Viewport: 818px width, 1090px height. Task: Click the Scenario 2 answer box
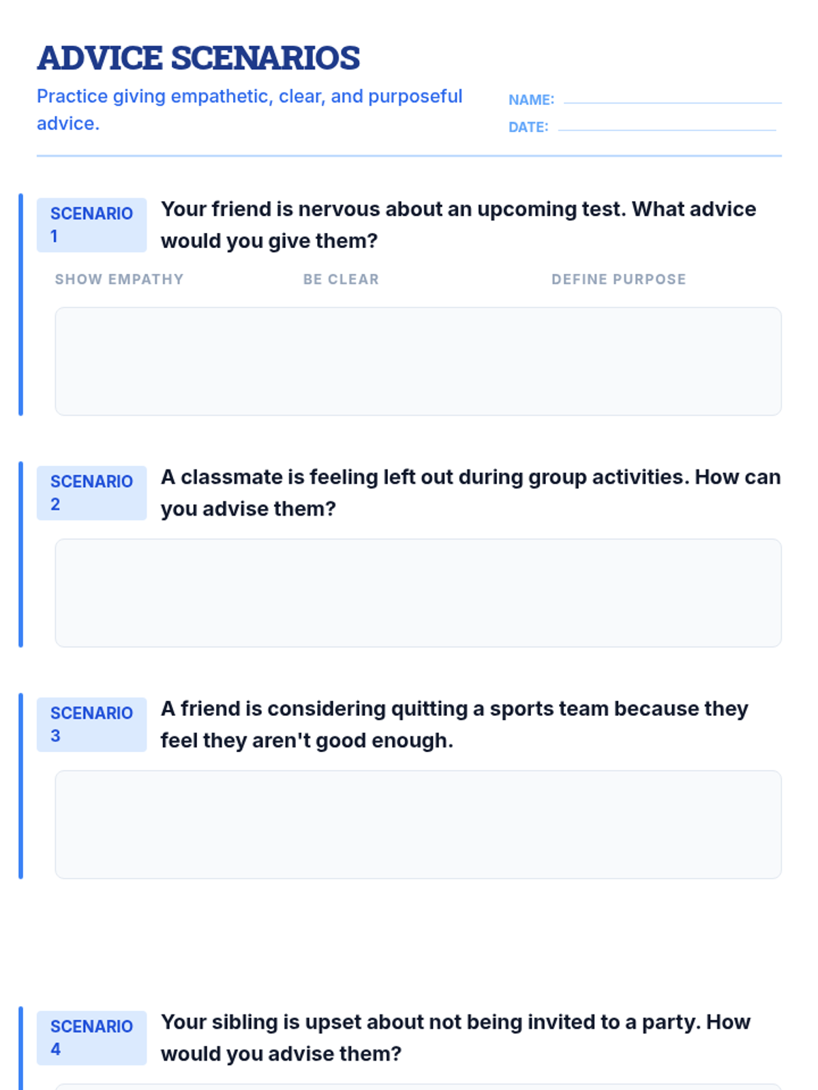(418, 593)
